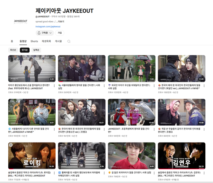The height and width of the screenshot is (183, 213).
Task: Sort videos by 날짜순 chip
Action: click(x=36, y=50)
